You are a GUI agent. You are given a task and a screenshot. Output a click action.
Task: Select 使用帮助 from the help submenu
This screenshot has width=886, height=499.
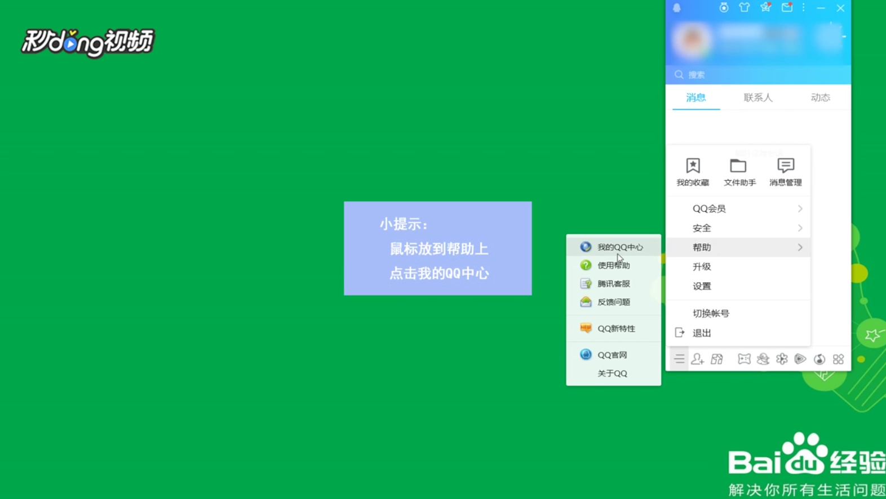(613, 265)
